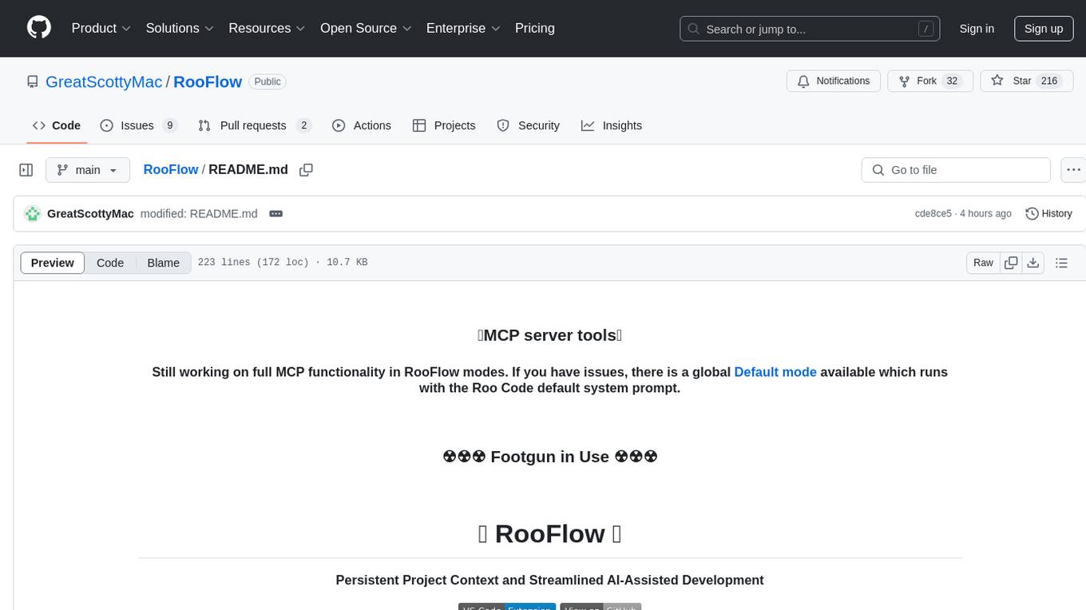Click the Footgun in Use heading
Screen dimensions: 1086x610
click(549, 457)
